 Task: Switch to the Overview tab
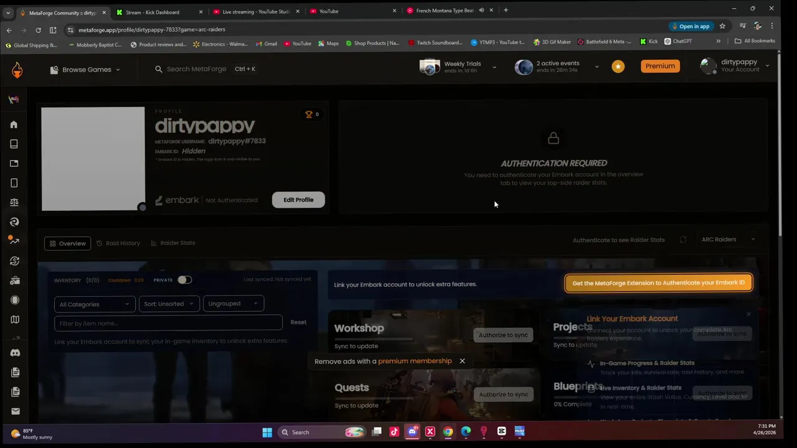67,243
